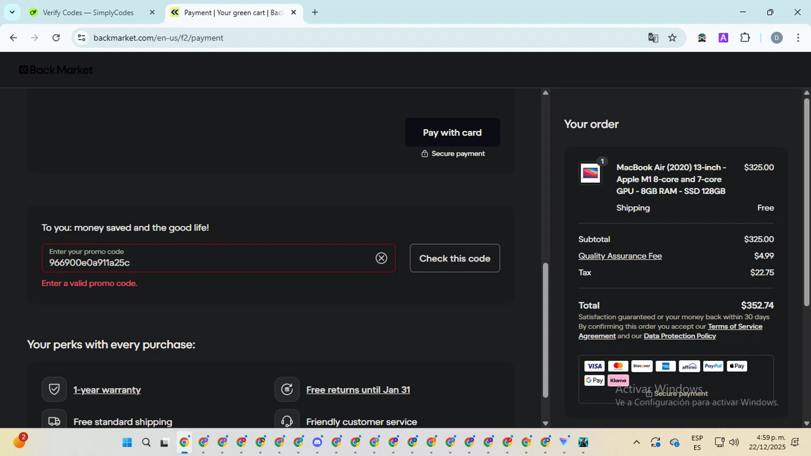Open the taskbar clock 4:59 p.m.
Screen dimensions: 811x456
(x=767, y=442)
